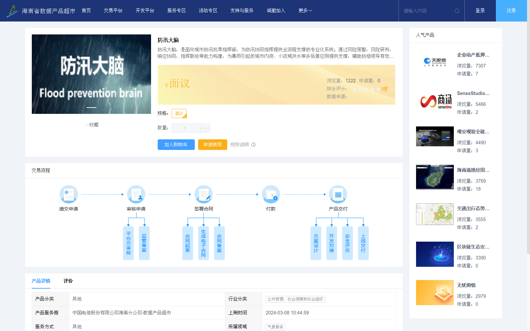Open the 交易平台 nav item

click(113, 11)
